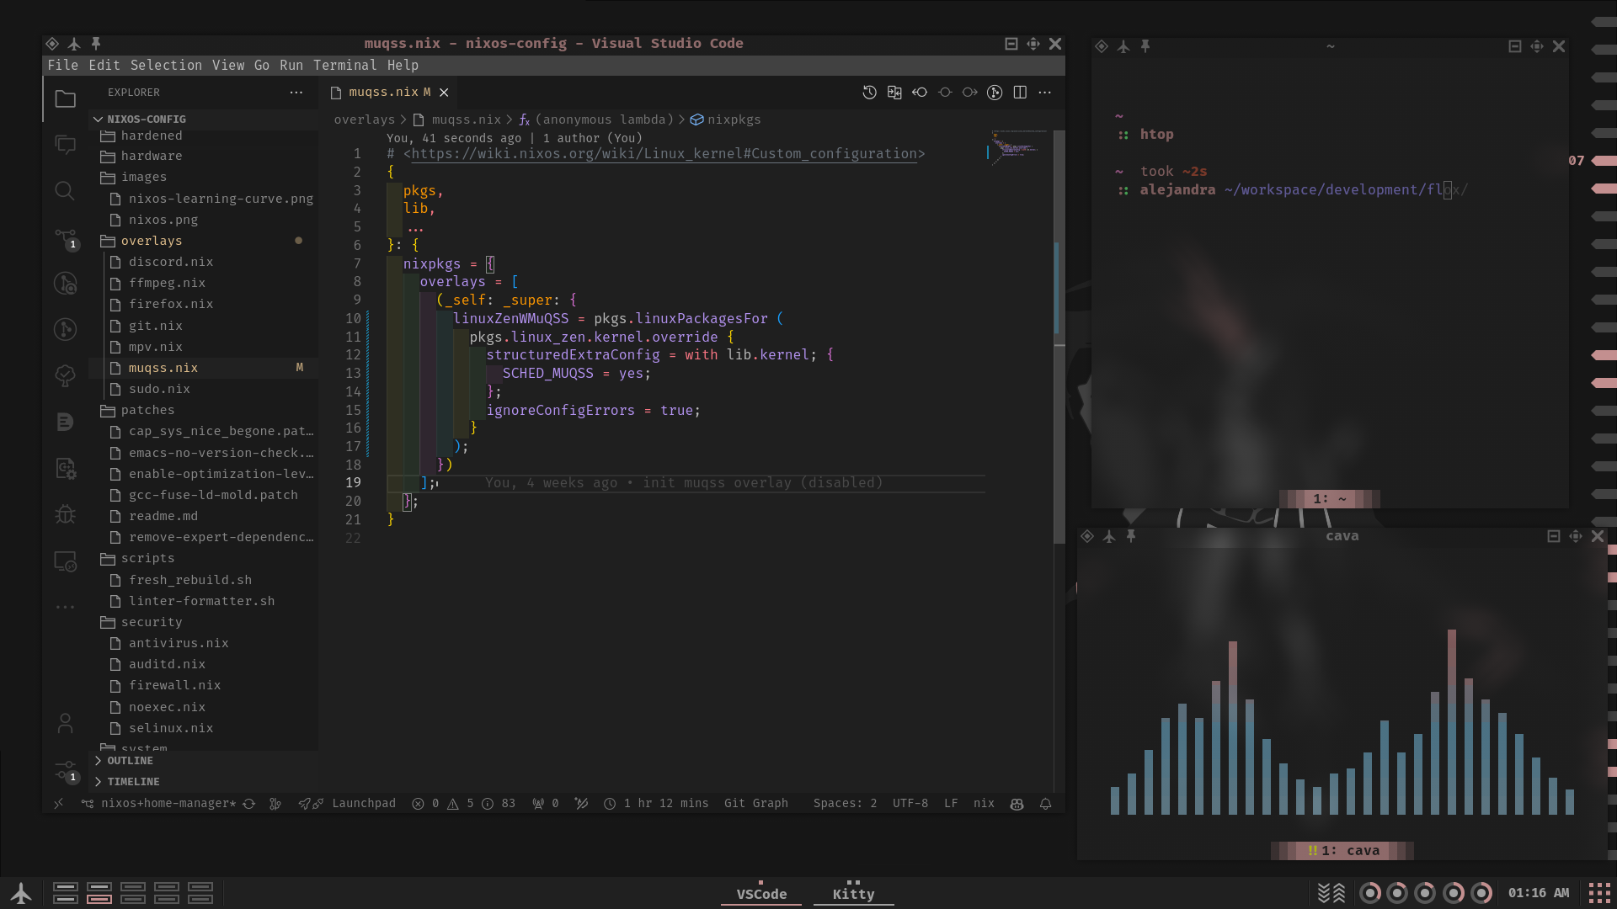Click nixos+home-manager branch in status bar

point(159,804)
